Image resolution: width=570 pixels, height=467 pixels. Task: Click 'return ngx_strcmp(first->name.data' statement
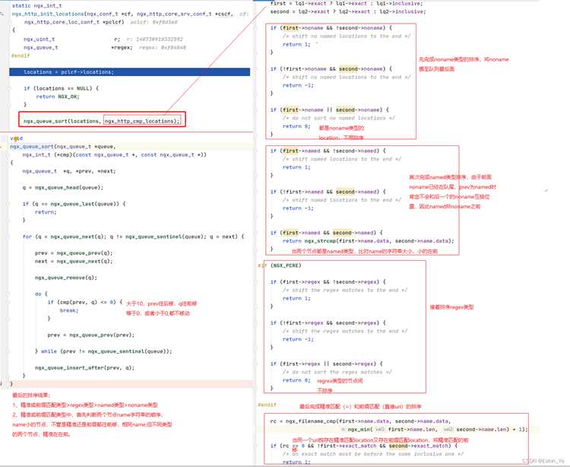pyautogui.click(x=369, y=241)
